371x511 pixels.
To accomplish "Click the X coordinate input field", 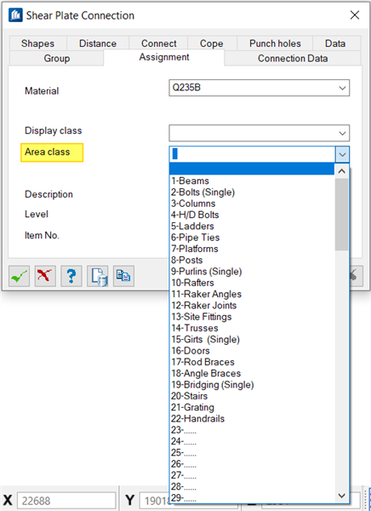I will pos(66,501).
